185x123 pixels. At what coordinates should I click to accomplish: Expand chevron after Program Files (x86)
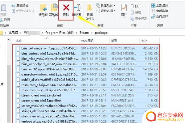76,33
